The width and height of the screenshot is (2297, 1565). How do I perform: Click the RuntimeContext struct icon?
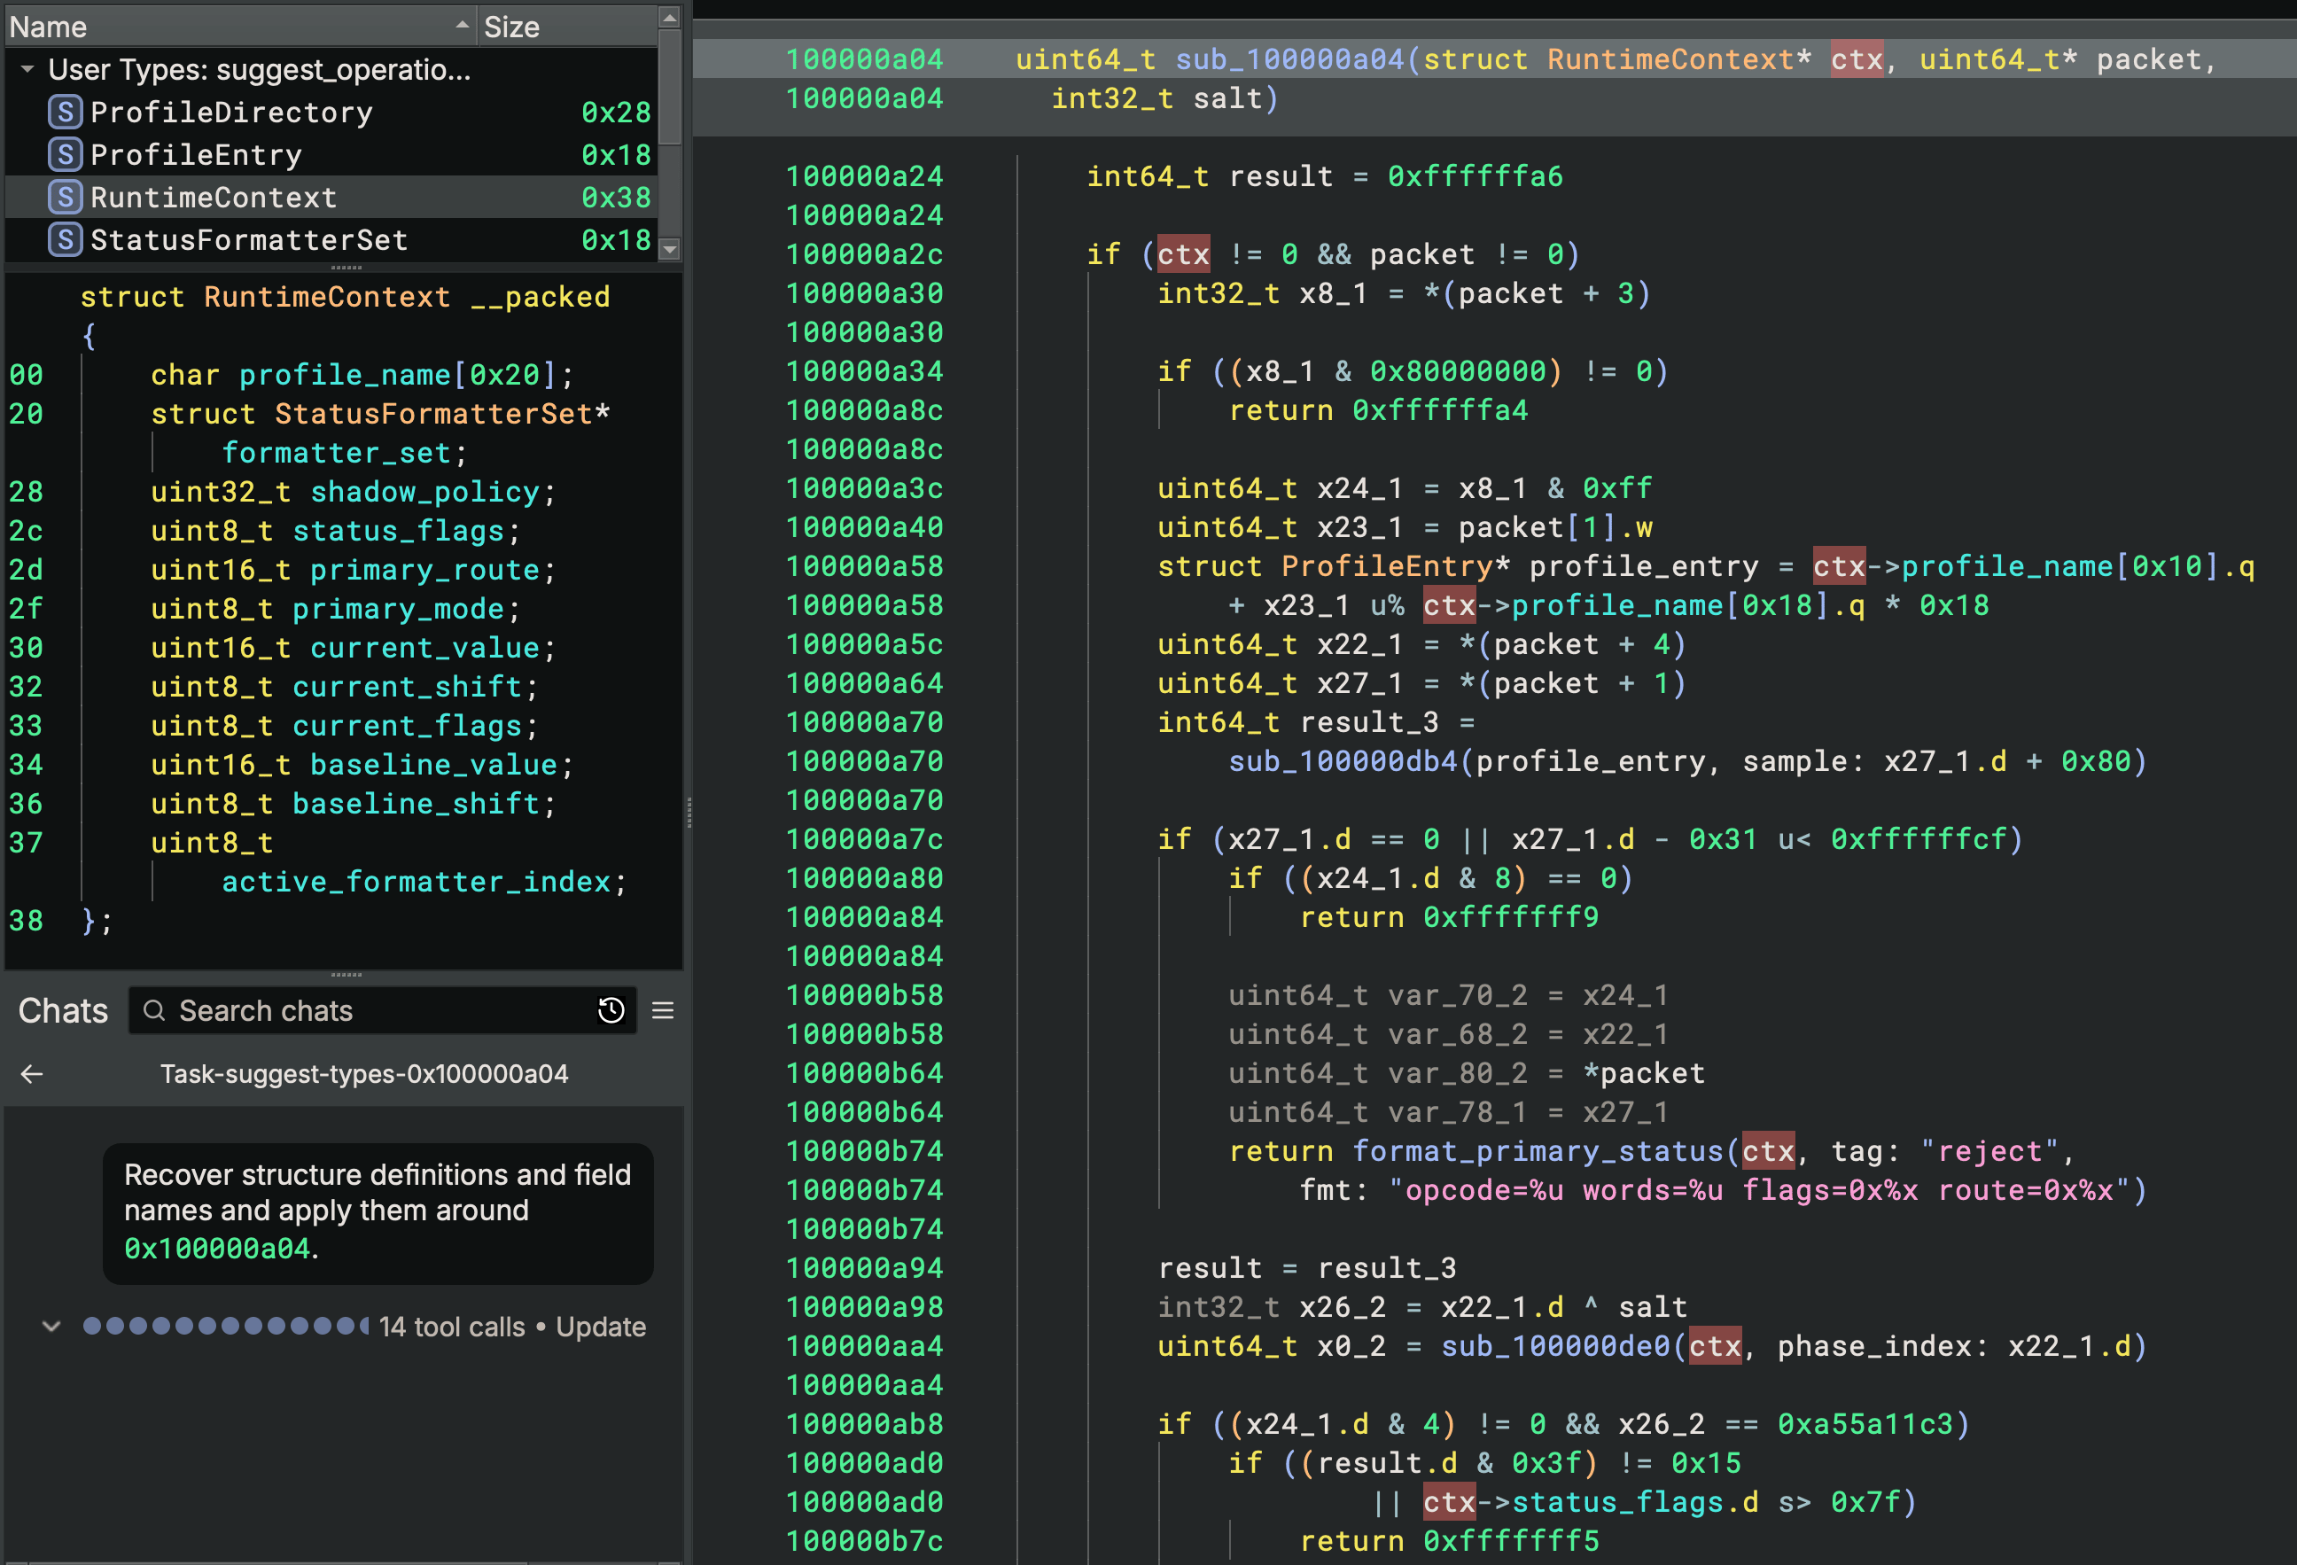pos(66,197)
